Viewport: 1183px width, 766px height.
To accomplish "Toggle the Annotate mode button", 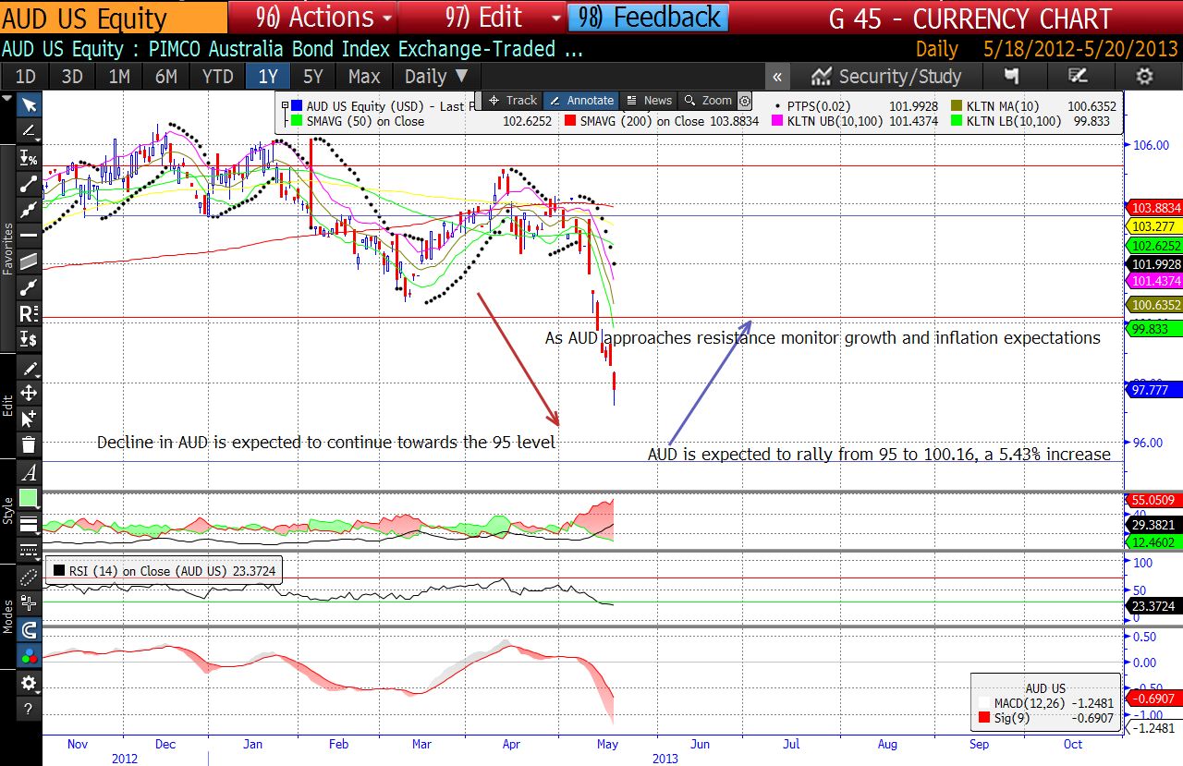I will point(579,100).
